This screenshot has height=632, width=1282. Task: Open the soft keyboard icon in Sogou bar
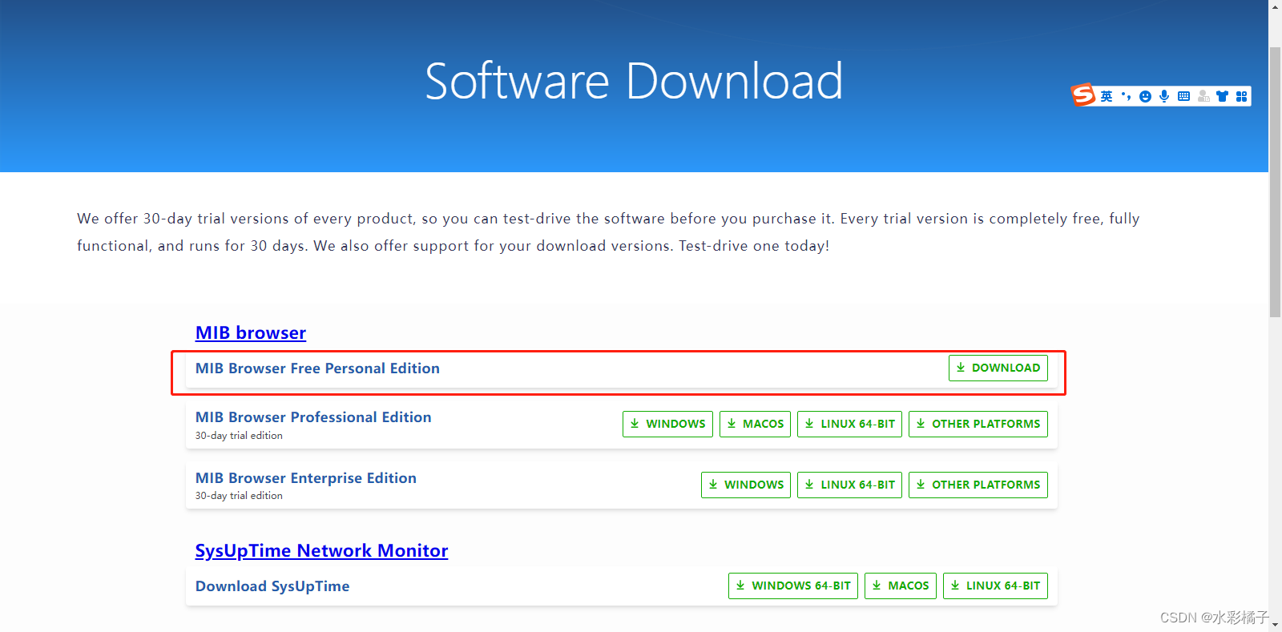click(x=1183, y=96)
